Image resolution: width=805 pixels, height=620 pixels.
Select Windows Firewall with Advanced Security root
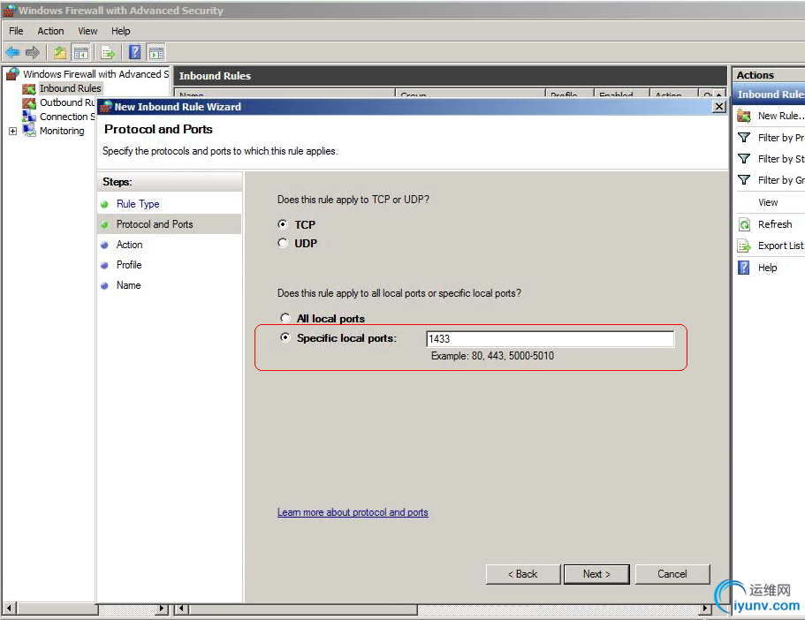tap(95, 74)
